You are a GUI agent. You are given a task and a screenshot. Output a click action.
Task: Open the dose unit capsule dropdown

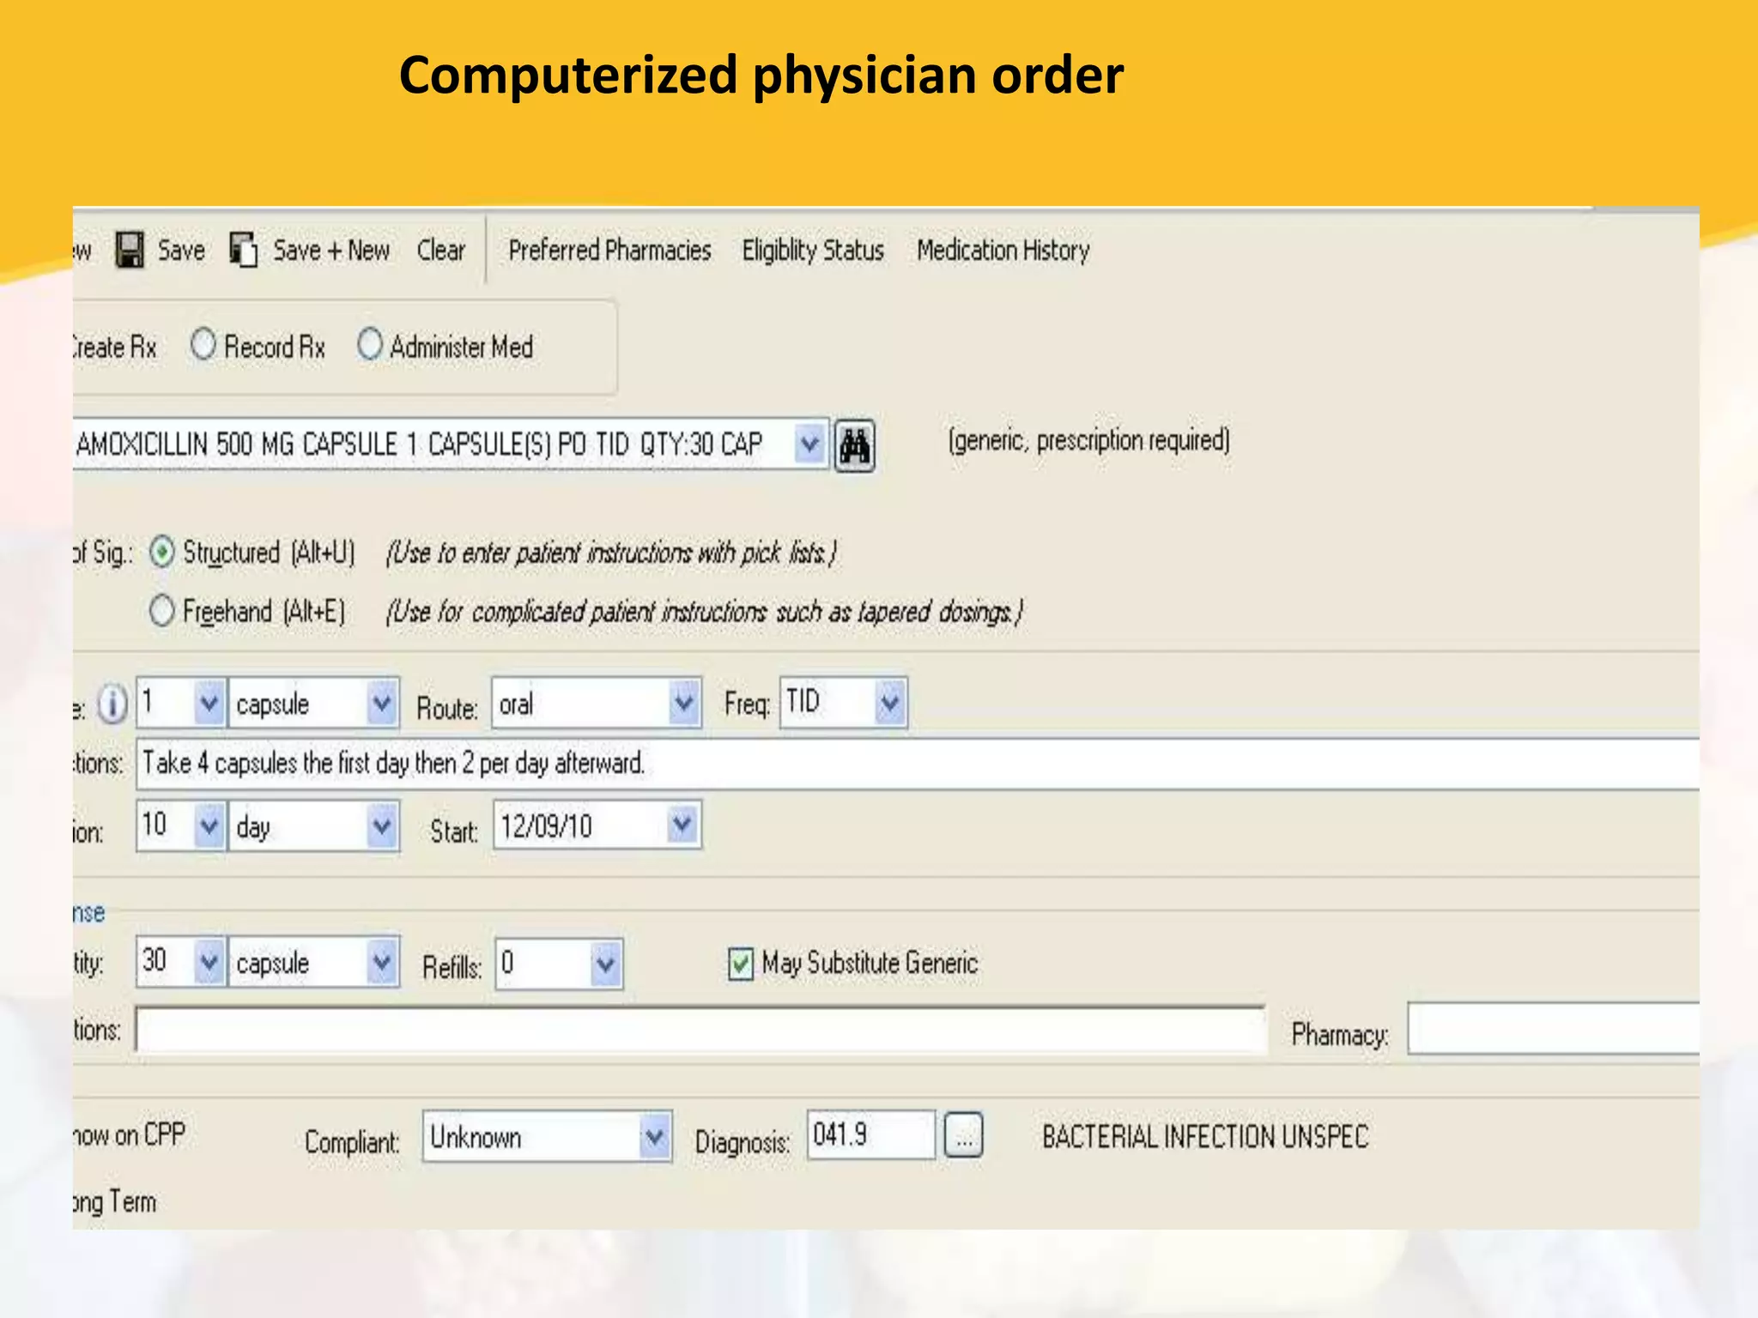point(382,704)
